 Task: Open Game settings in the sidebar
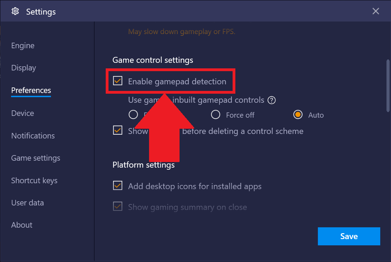pos(36,158)
